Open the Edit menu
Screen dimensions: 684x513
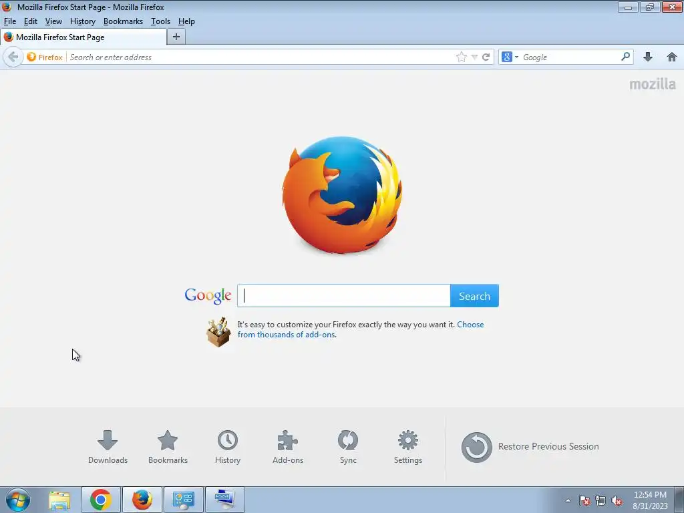[31, 21]
